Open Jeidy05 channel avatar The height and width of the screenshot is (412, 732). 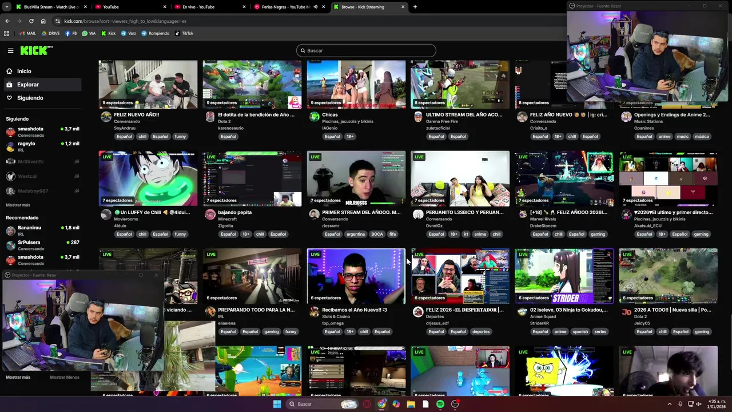point(626,312)
